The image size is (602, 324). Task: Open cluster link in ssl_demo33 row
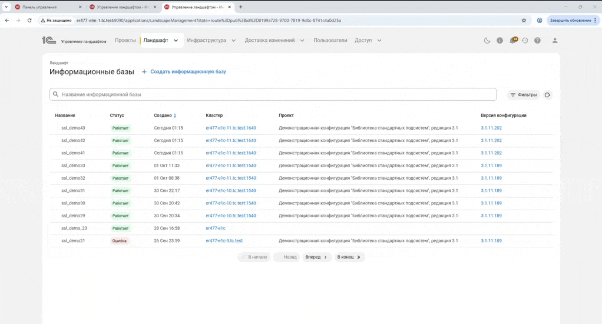231,166
